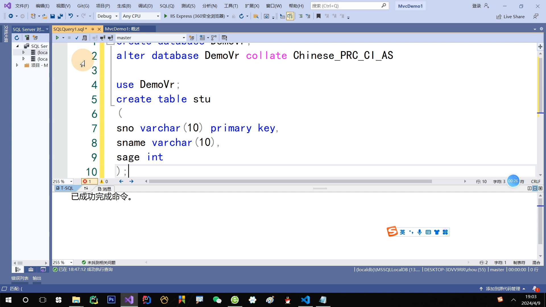The image size is (546, 307).
Task: Click the messages pane vertical scrollbar
Action: (540, 221)
